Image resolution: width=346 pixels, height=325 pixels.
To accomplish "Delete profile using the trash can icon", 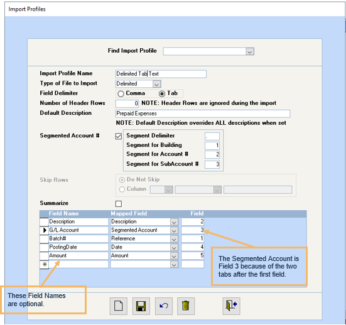I will (x=186, y=306).
